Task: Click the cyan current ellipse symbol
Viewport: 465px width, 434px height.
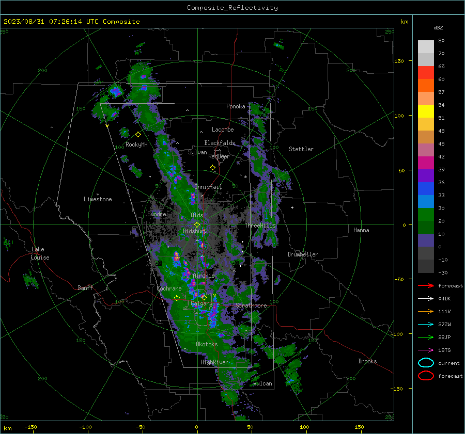Action: (426, 363)
